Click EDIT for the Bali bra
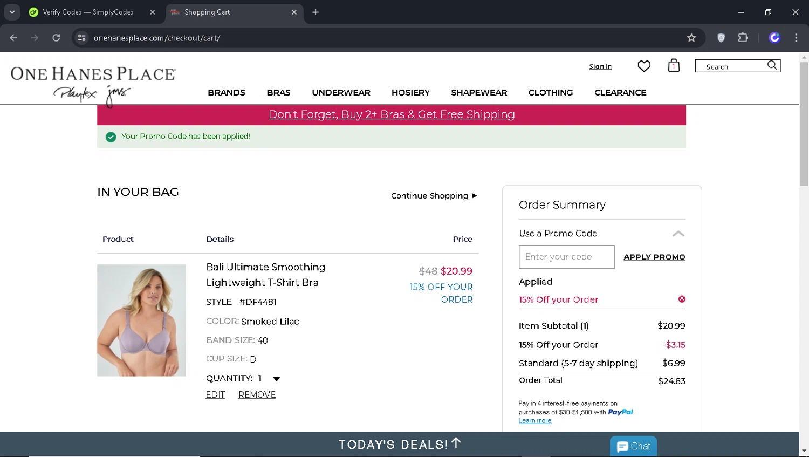This screenshot has height=457, width=809. point(215,395)
